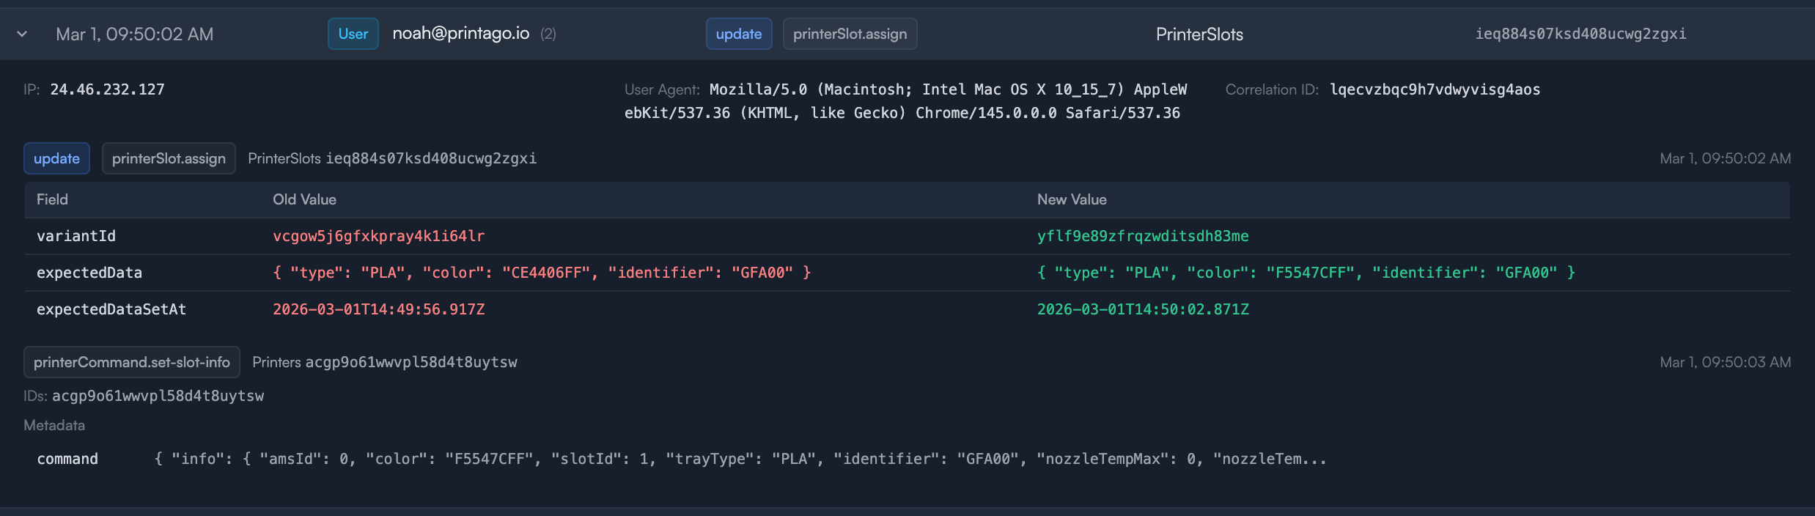Select noah@printago.io user email

461,34
